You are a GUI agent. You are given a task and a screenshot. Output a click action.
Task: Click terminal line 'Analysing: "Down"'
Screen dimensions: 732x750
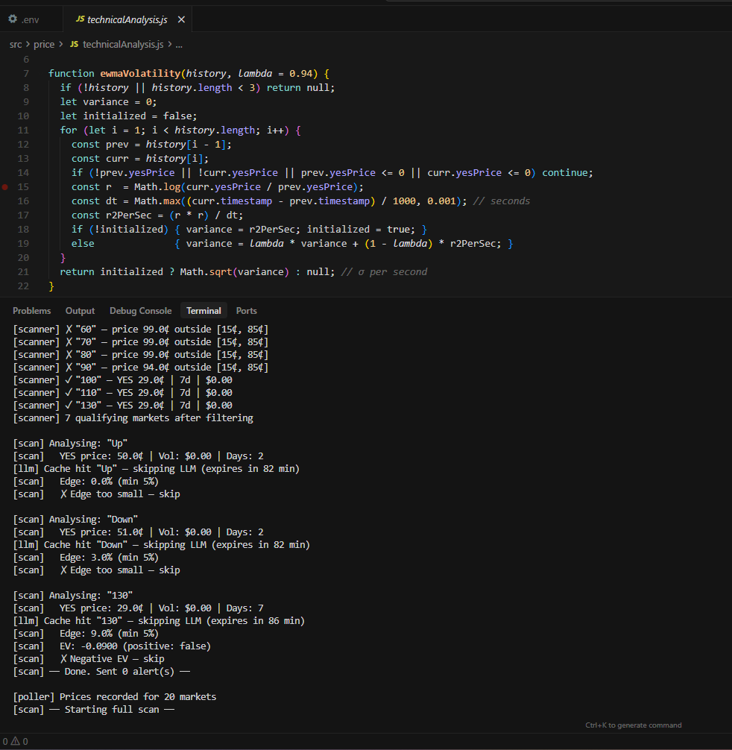pos(75,520)
